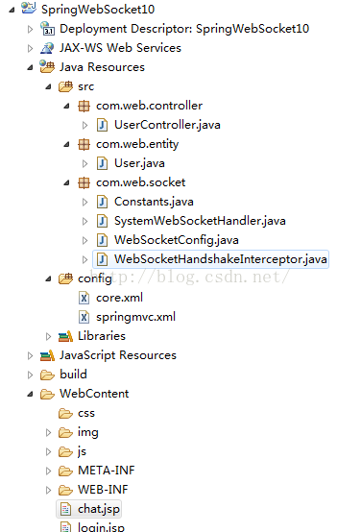
Task: Click the Libraries books icon
Action: pyautogui.click(x=65, y=336)
